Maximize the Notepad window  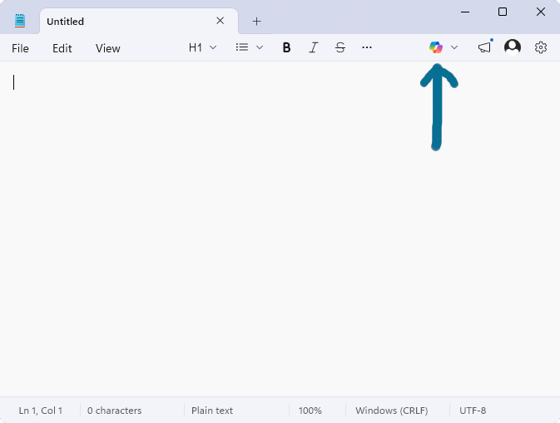click(x=503, y=12)
